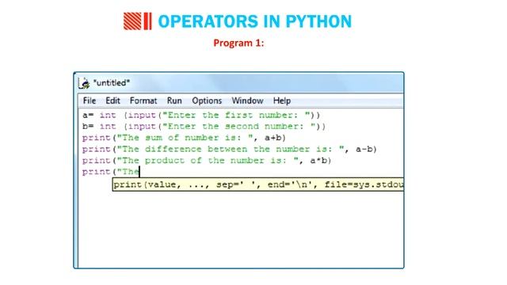The width and height of the screenshot is (507, 285).
Task: Open the Help menu
Action: tap(282, 101)
